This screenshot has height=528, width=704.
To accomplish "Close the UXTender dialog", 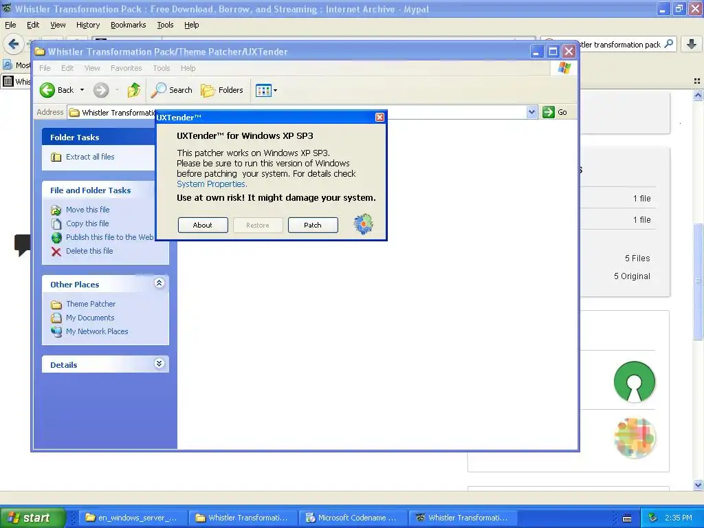I will tap(379, 117).
